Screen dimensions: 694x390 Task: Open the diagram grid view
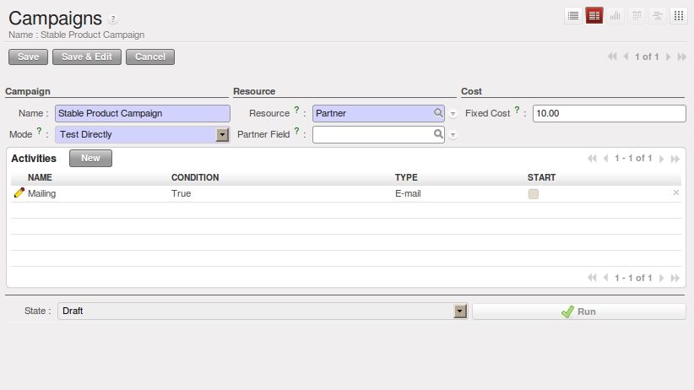tap(677, 15)
